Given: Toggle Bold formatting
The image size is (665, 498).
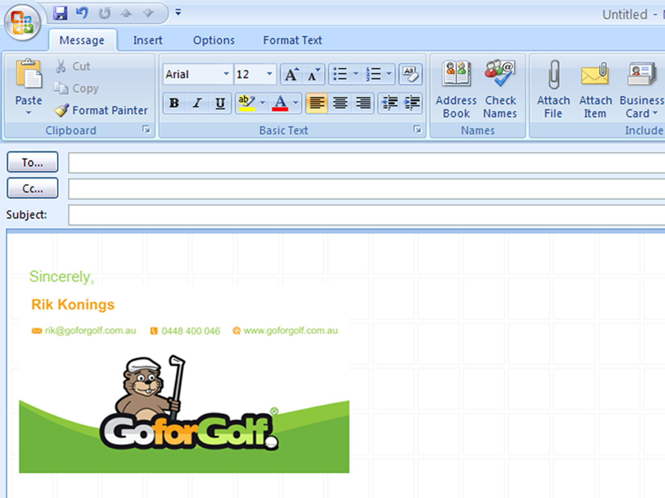Looking at the screenshot, I should [x=174, y=103].
